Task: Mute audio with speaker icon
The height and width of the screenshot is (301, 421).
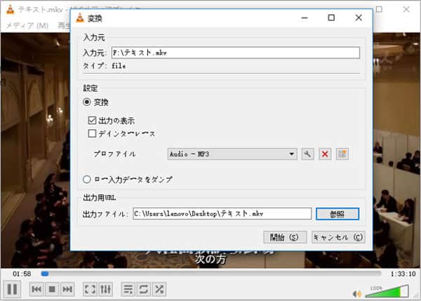Action: 357,294
